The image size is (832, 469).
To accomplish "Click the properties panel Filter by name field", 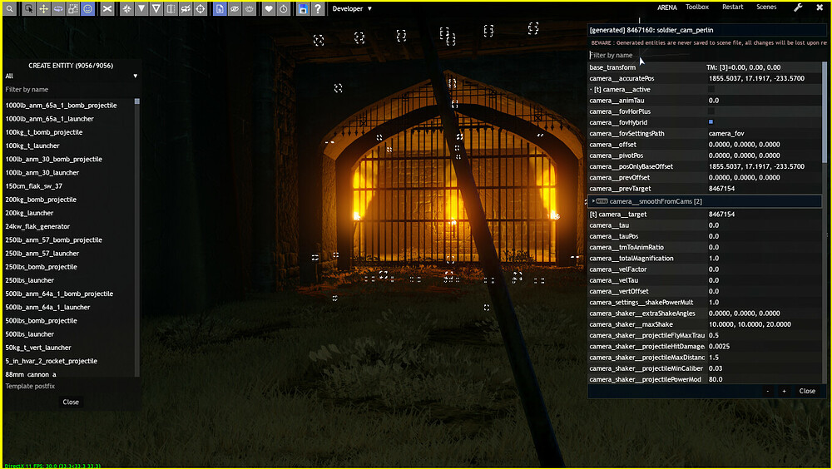I will coord(706,55).
